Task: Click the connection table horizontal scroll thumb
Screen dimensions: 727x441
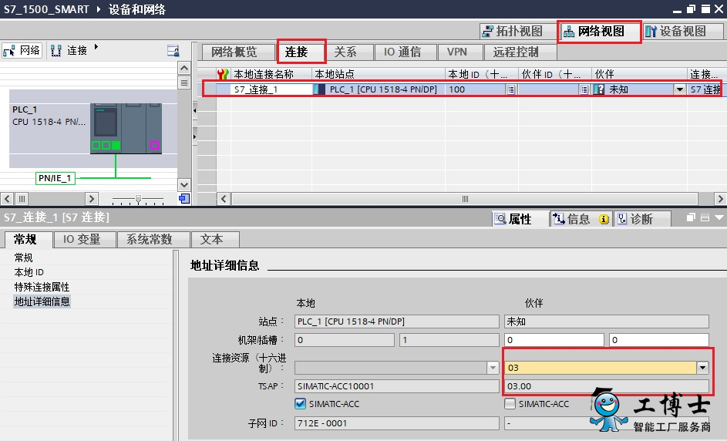Action: coord(465,199)
